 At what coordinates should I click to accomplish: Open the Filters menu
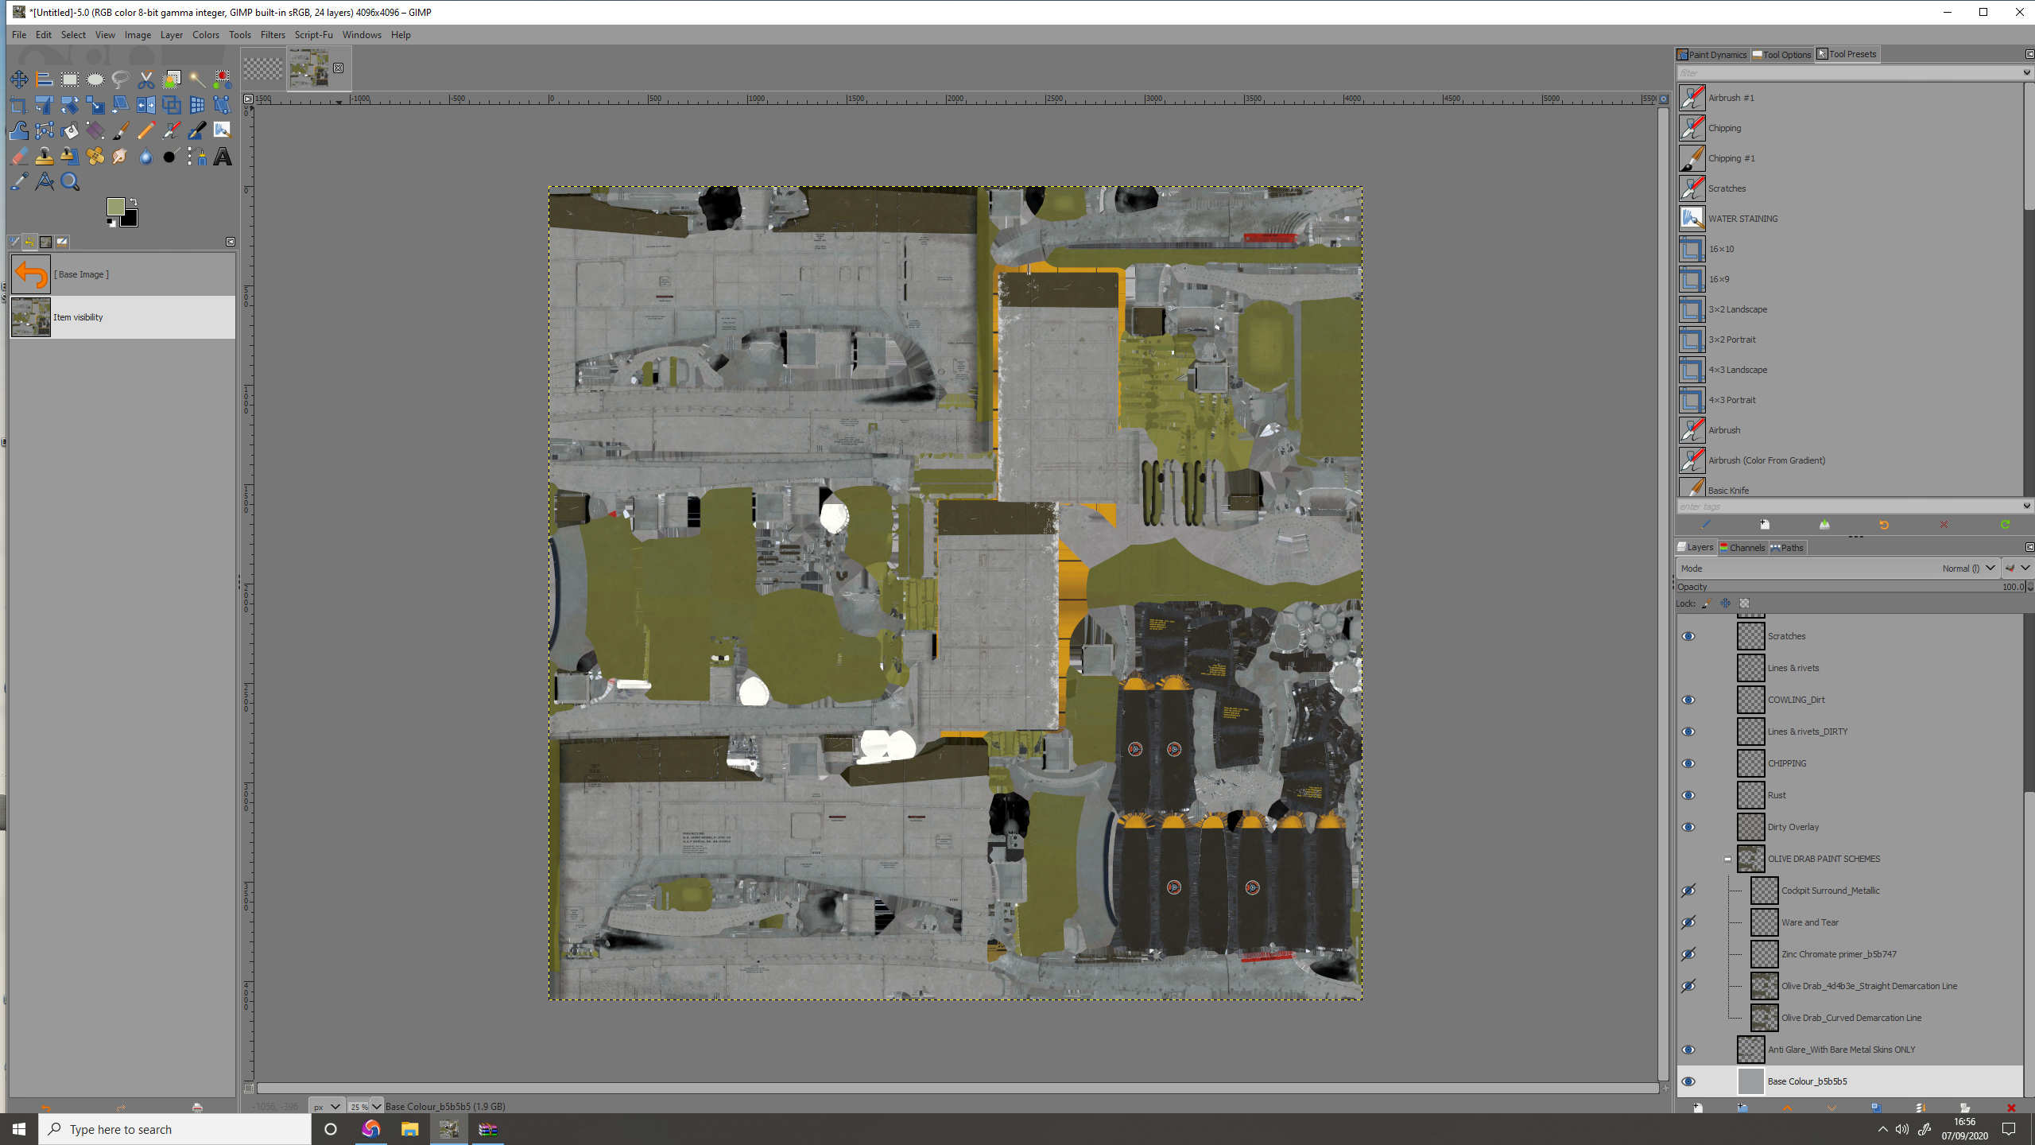tap(272, 35)
